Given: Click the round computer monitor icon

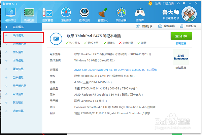Looking at the screenshot, I should pyautogui.click(x=56, y=39).
